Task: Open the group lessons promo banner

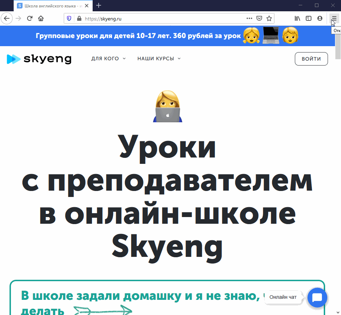Action: click(167, 36)
